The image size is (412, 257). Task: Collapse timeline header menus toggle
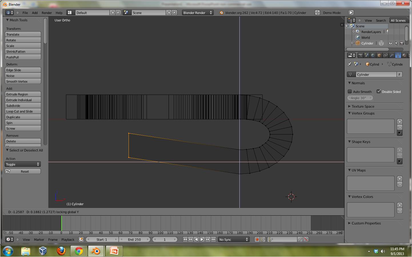(x=18, y=240)
